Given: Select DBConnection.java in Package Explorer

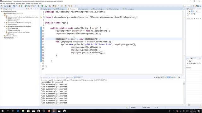Looking at the screenshot, I should pyautogui.click(x=14, y=19).
